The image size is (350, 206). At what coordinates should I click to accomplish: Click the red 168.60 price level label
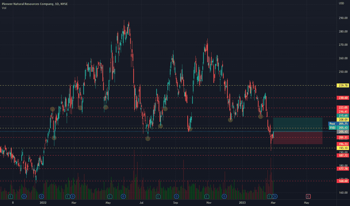pos(342,181)
